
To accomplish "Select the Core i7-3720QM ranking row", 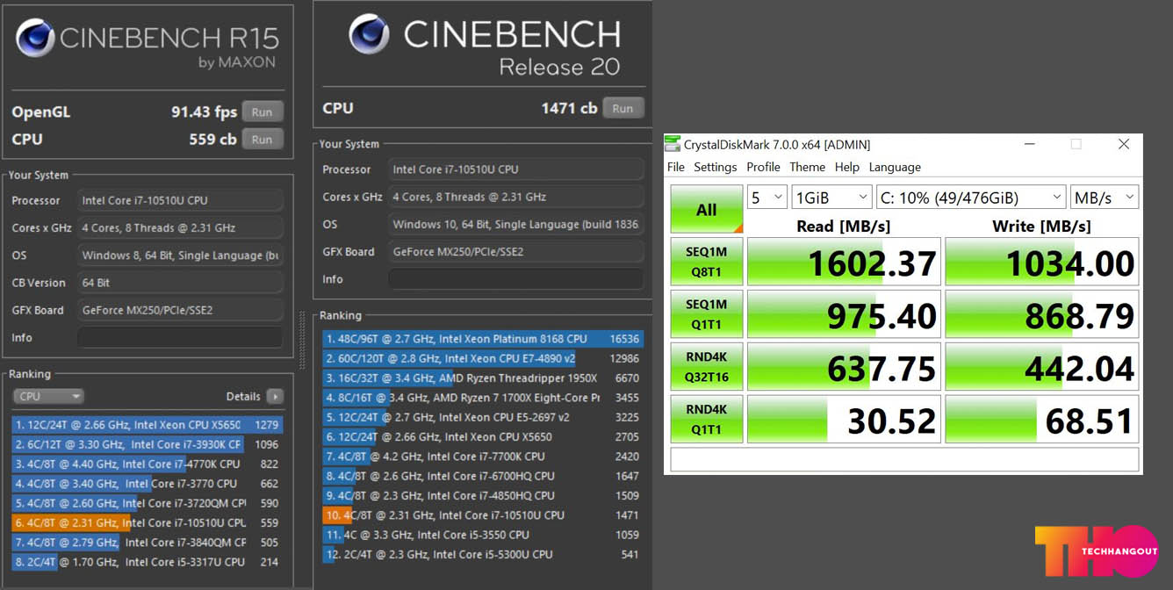I will 148,503.
